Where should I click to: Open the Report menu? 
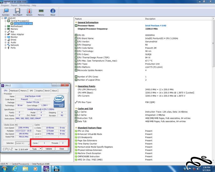pyautogui.click(x=14, y=5)
